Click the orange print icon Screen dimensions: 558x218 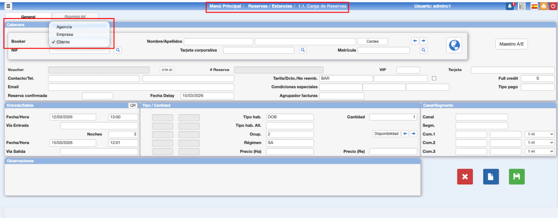pos(543,6)
